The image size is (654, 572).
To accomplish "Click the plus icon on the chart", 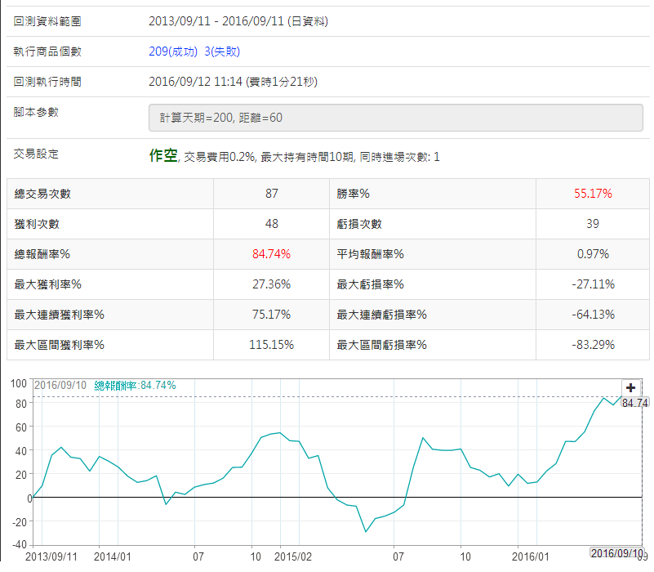I will tap(630, 388).
